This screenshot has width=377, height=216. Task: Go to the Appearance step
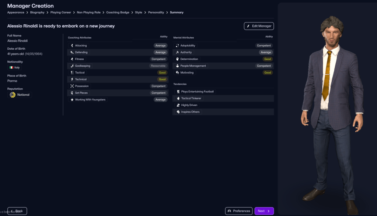(x=15, y=13)
